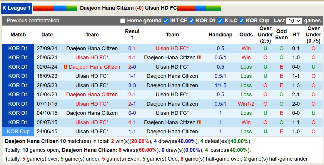The width and height of the screenshot is (324, 165).
Task: Click the Over Under (0.75) column header
Action: tap(313, 35)
